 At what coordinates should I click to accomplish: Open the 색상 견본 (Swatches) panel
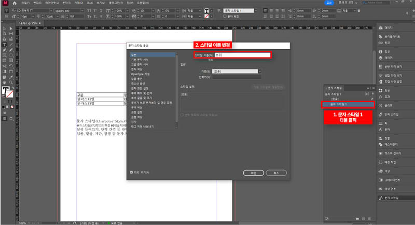click(388, 189)
